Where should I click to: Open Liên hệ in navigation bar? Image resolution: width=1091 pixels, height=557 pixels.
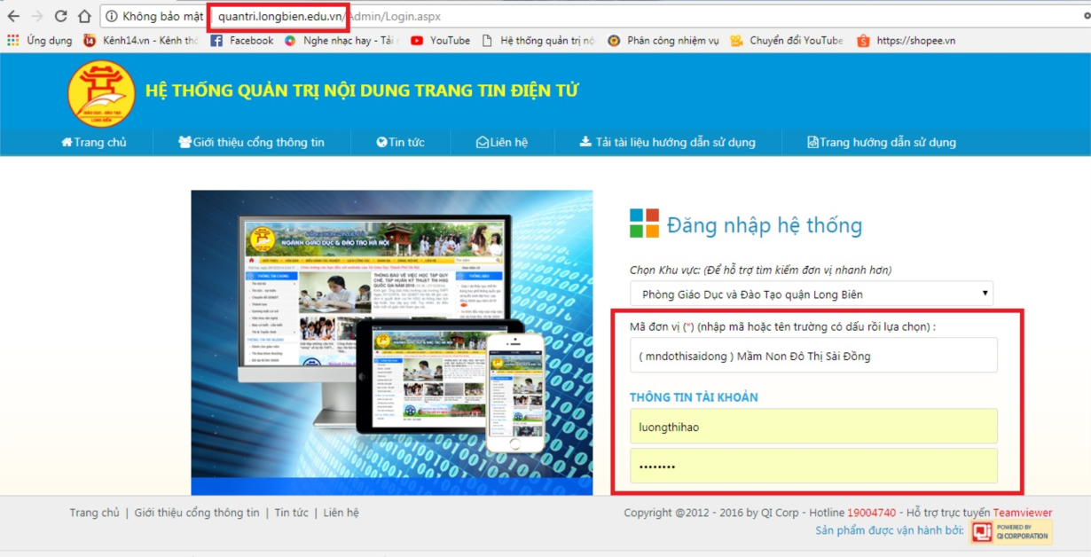[502, 143]
